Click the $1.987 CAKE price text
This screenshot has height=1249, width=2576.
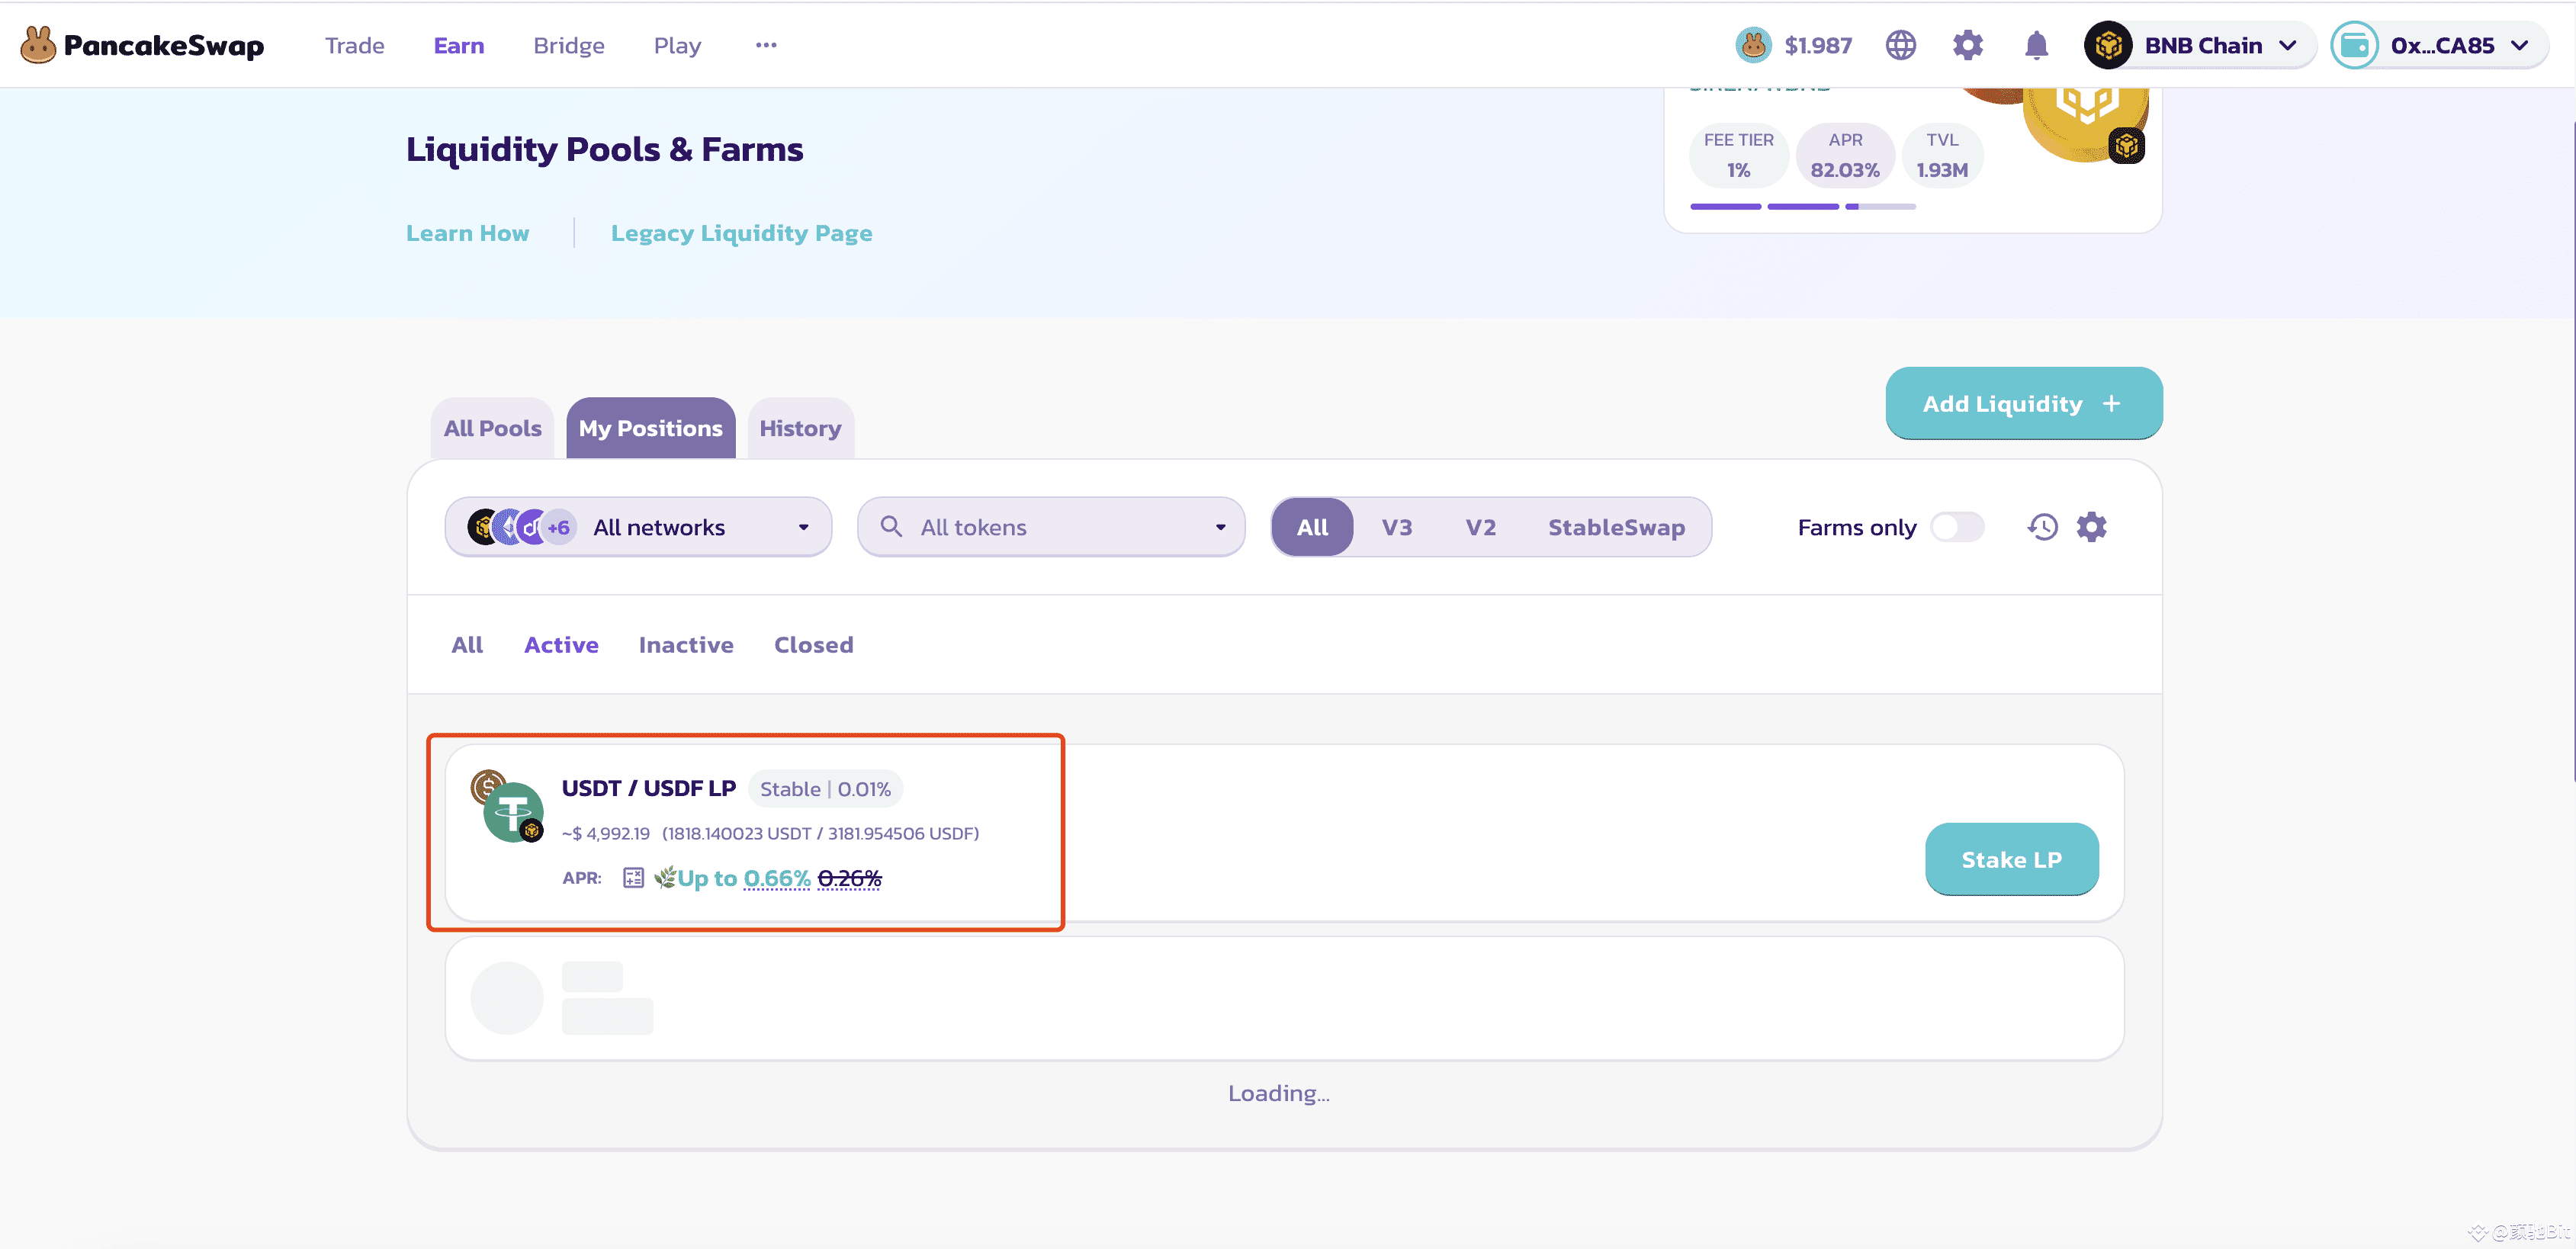tap(1817, 45)
